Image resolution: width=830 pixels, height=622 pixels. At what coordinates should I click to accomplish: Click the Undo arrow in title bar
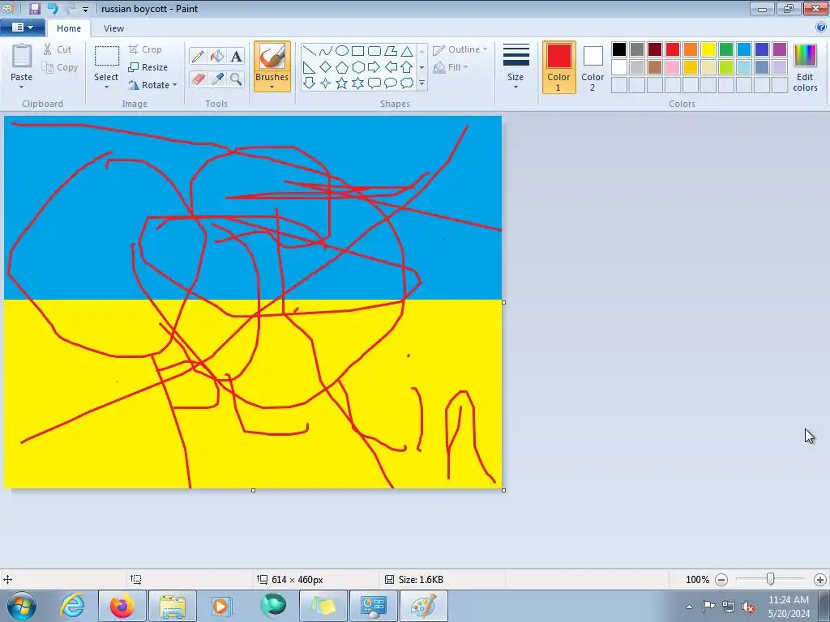coord(52,8)
